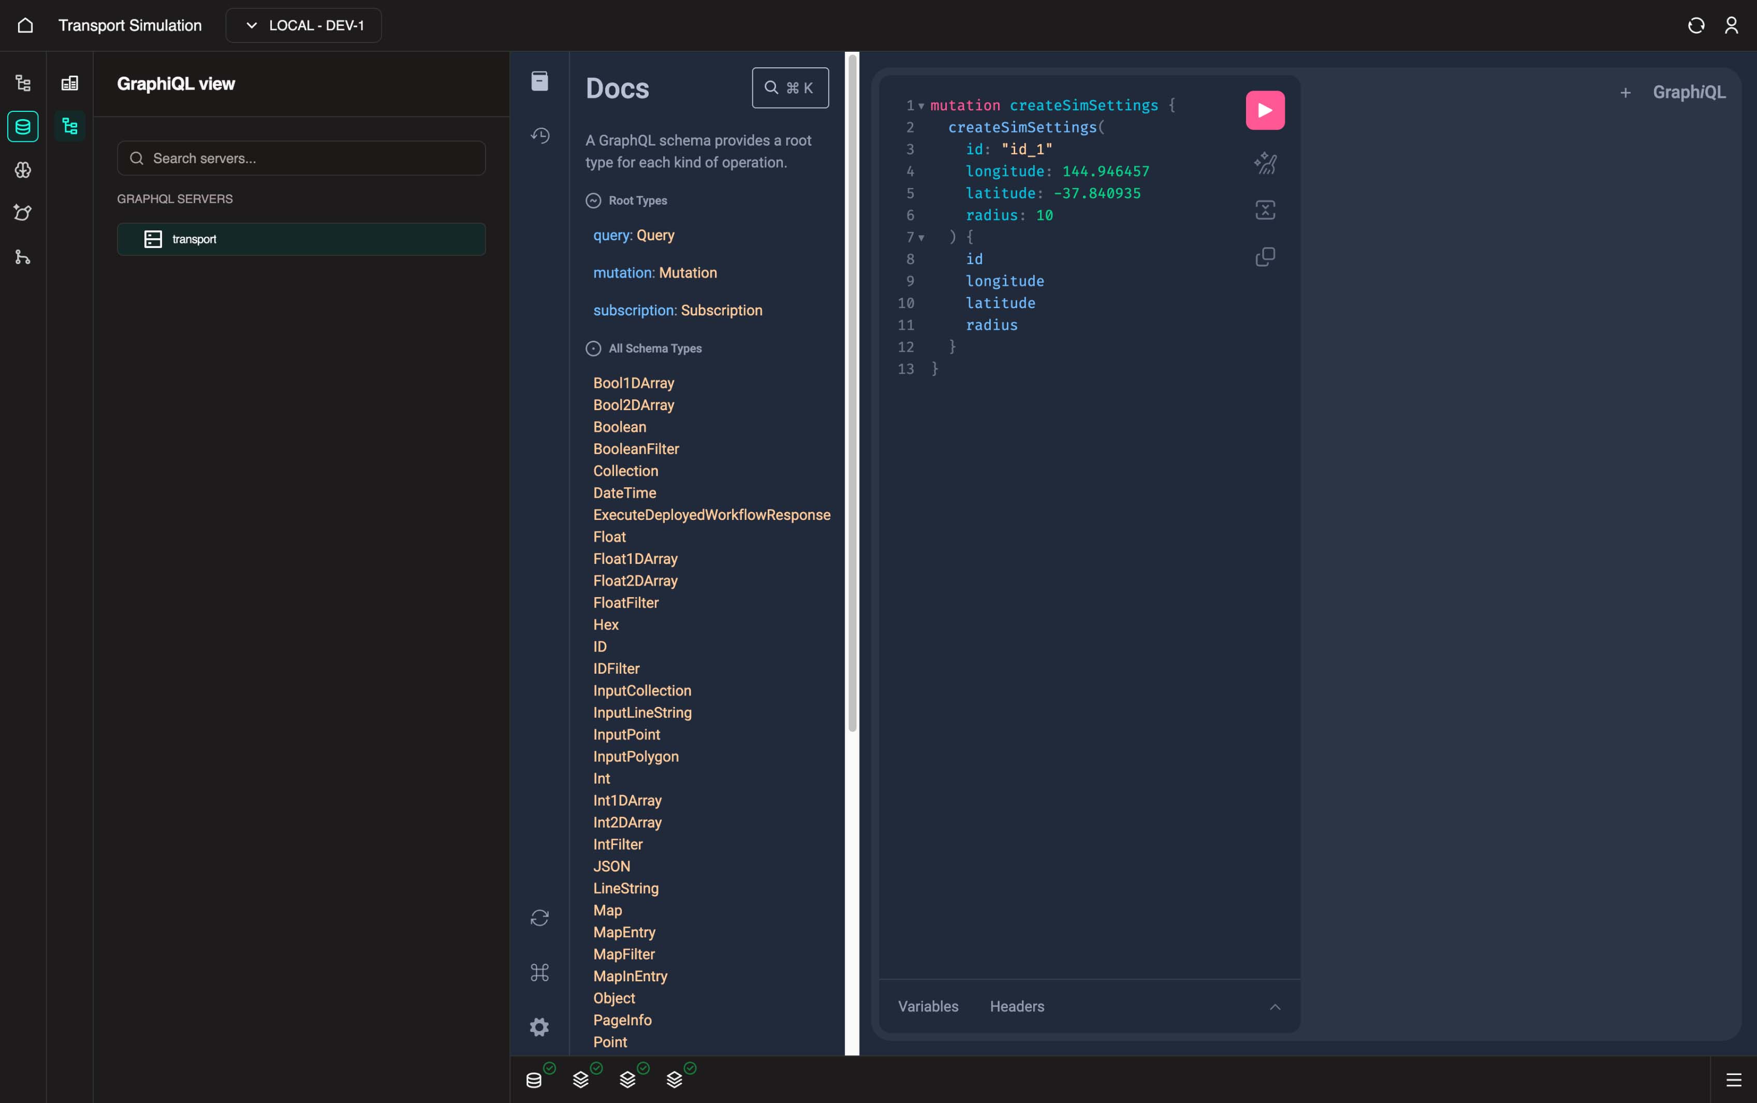
Task: Open the Hex schema type
Action: point(606,625)
